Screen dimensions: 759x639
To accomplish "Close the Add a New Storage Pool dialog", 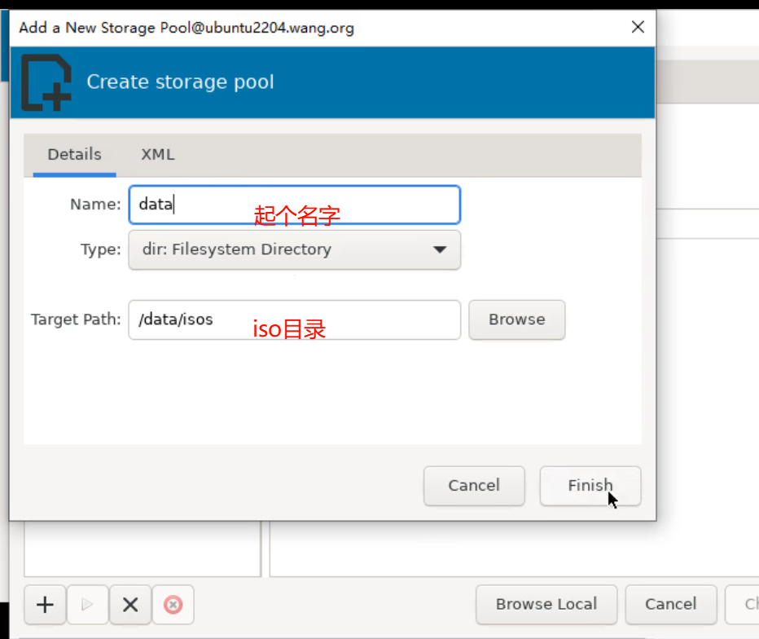I will (x=638, y=27).
